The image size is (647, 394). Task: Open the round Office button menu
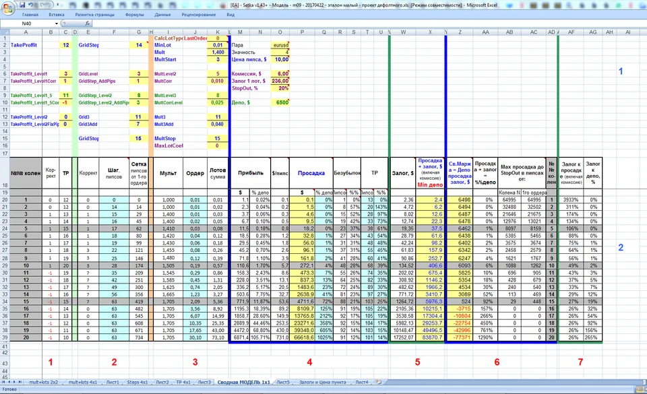(x=8, y=7)
